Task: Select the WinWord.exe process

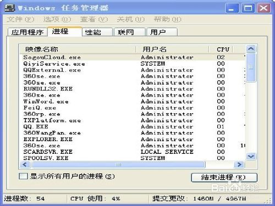Action: pos(133,102)
